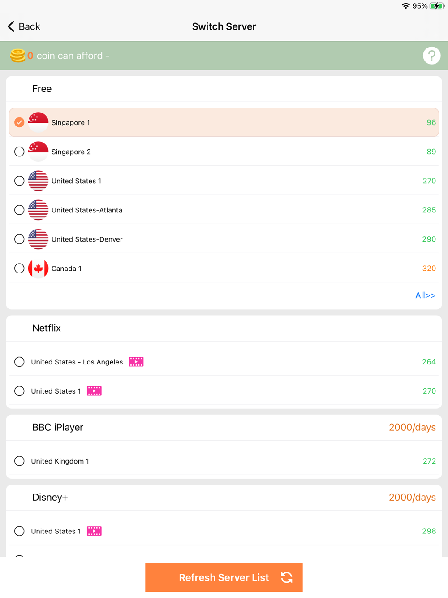Click the Free section header
Viewport: 448px width, 598px height.
click(42, 89)
